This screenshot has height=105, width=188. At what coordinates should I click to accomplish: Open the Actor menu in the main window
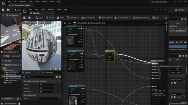52,1
